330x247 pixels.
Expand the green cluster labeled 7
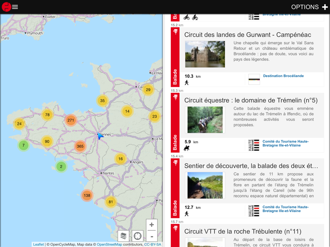(x=23, y=145)
